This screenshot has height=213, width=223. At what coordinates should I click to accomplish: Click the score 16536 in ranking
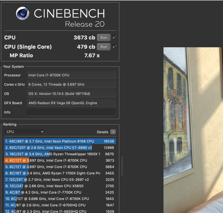tap(109, 141)
